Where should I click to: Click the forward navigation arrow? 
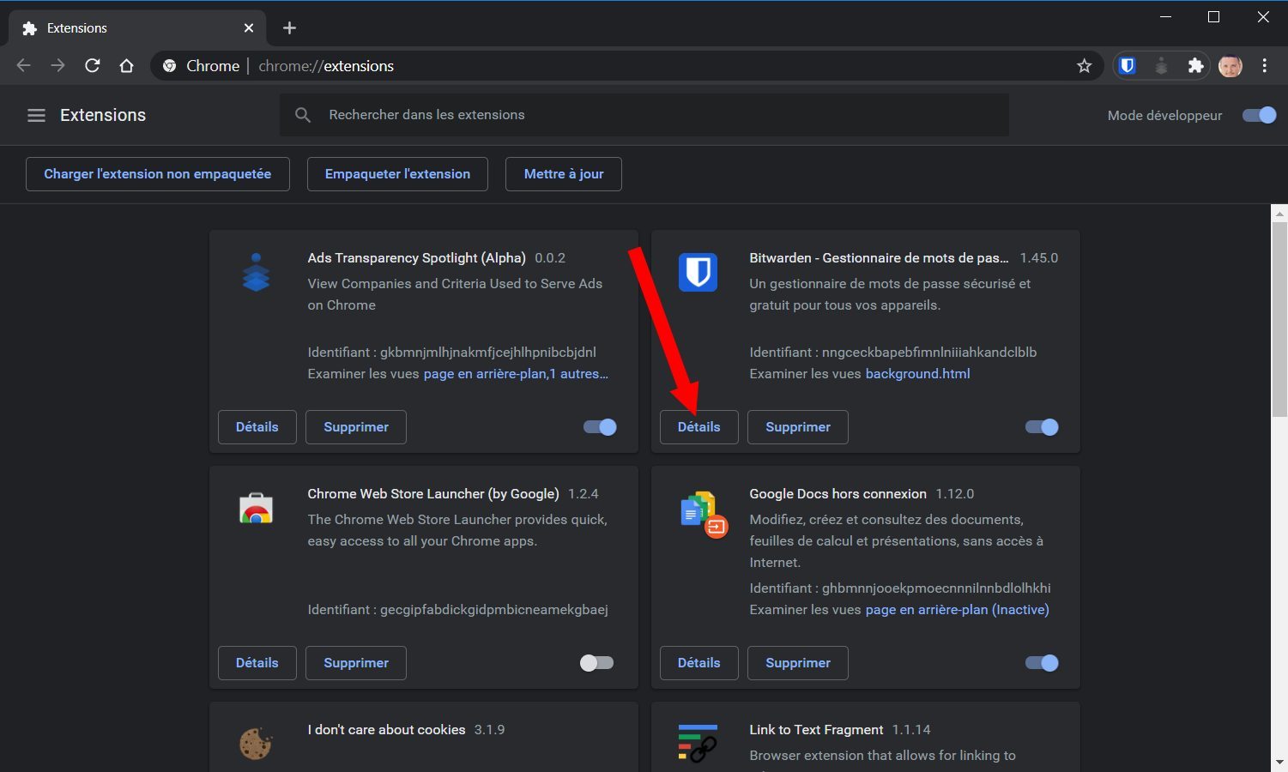pyautogui.click(x=57, y=65)
